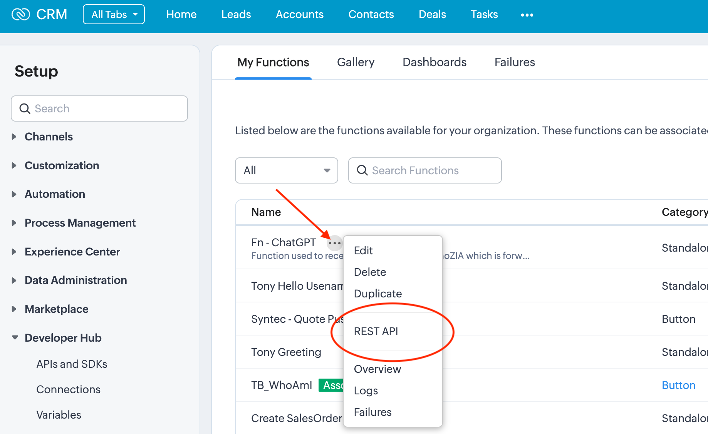Open Connections under Developer Hub

click(x=68, y=389)
